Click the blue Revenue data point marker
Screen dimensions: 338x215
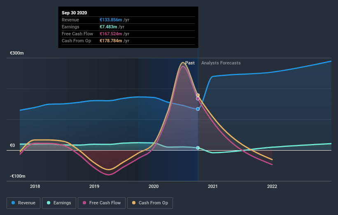[198, 109]
